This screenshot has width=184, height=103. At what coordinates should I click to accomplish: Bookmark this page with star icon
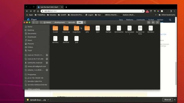coord(143,11)
